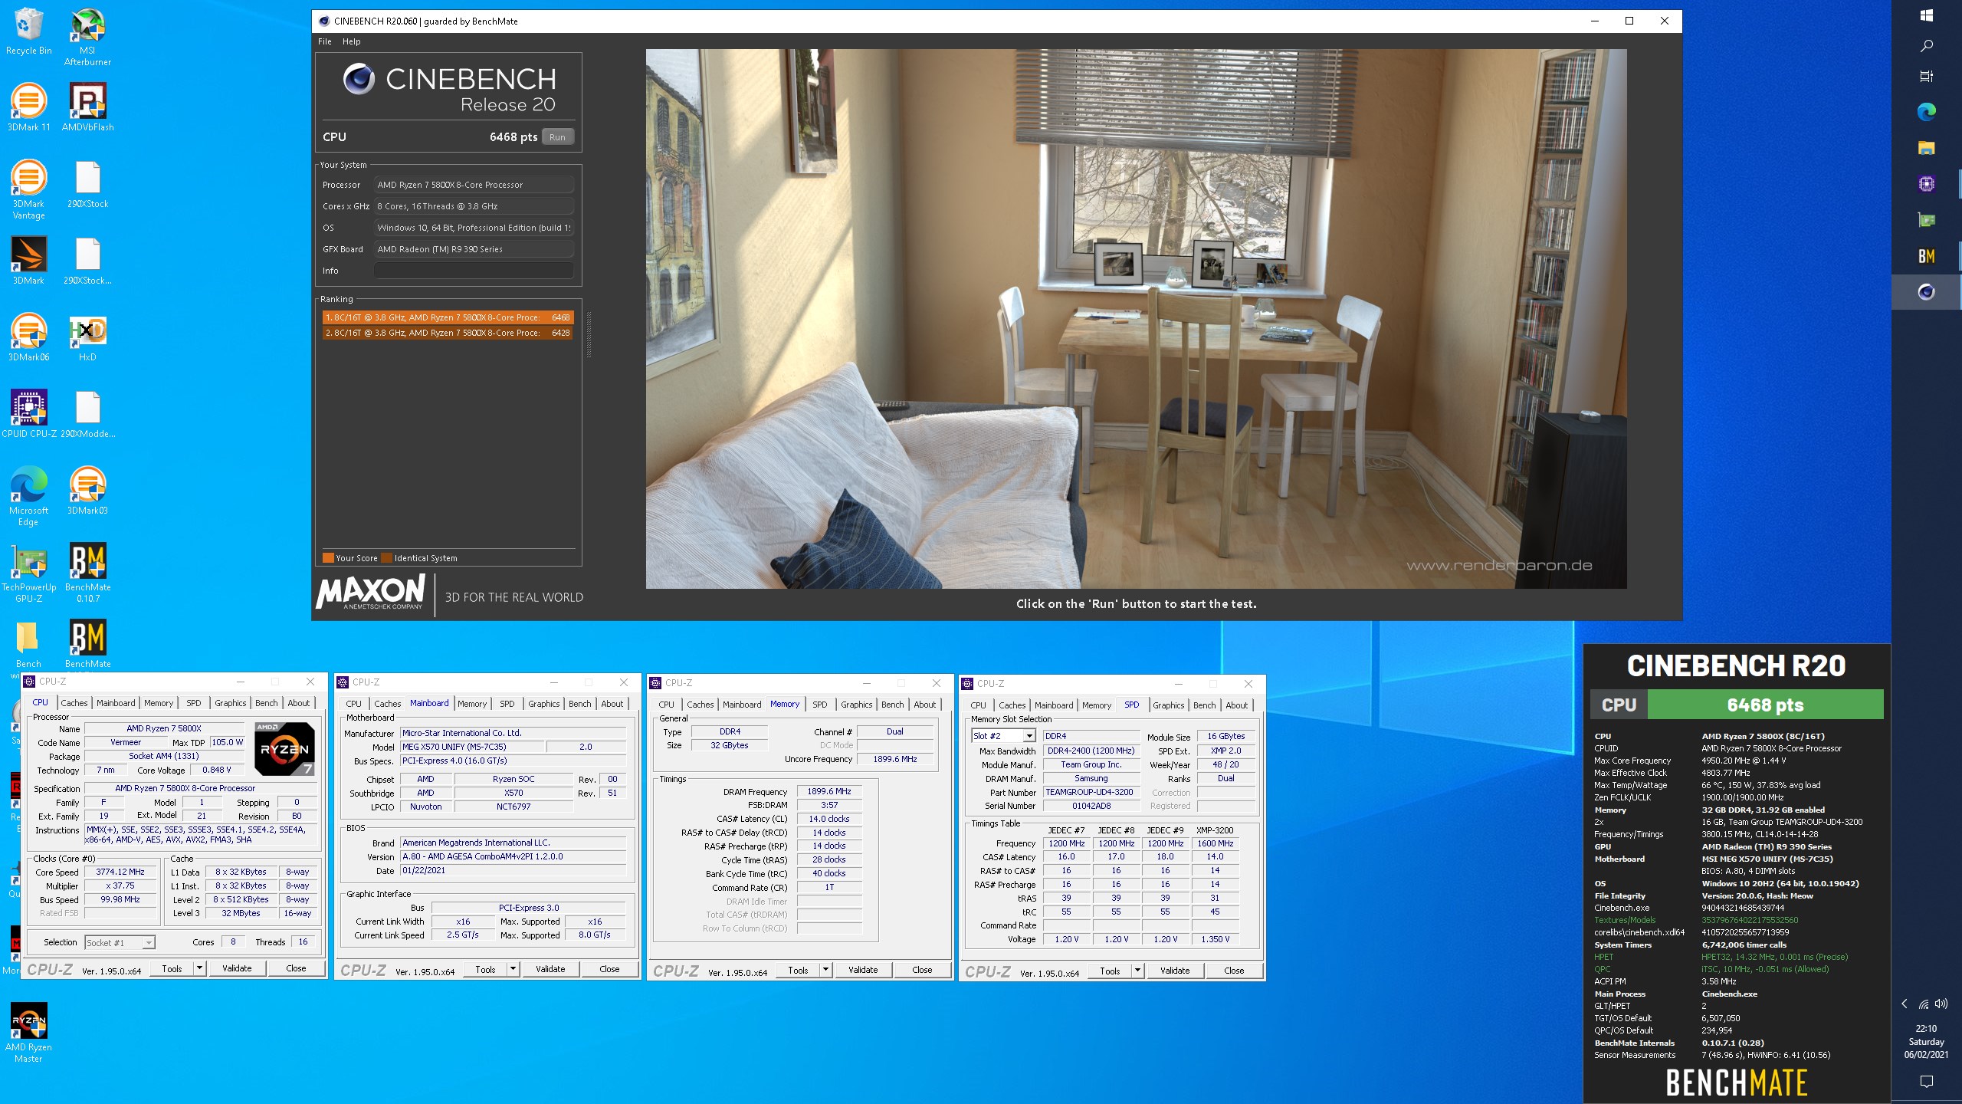The image size is (1962, 1104).
Task: Click the Cinebench Info input field
Action: [474, 271]
